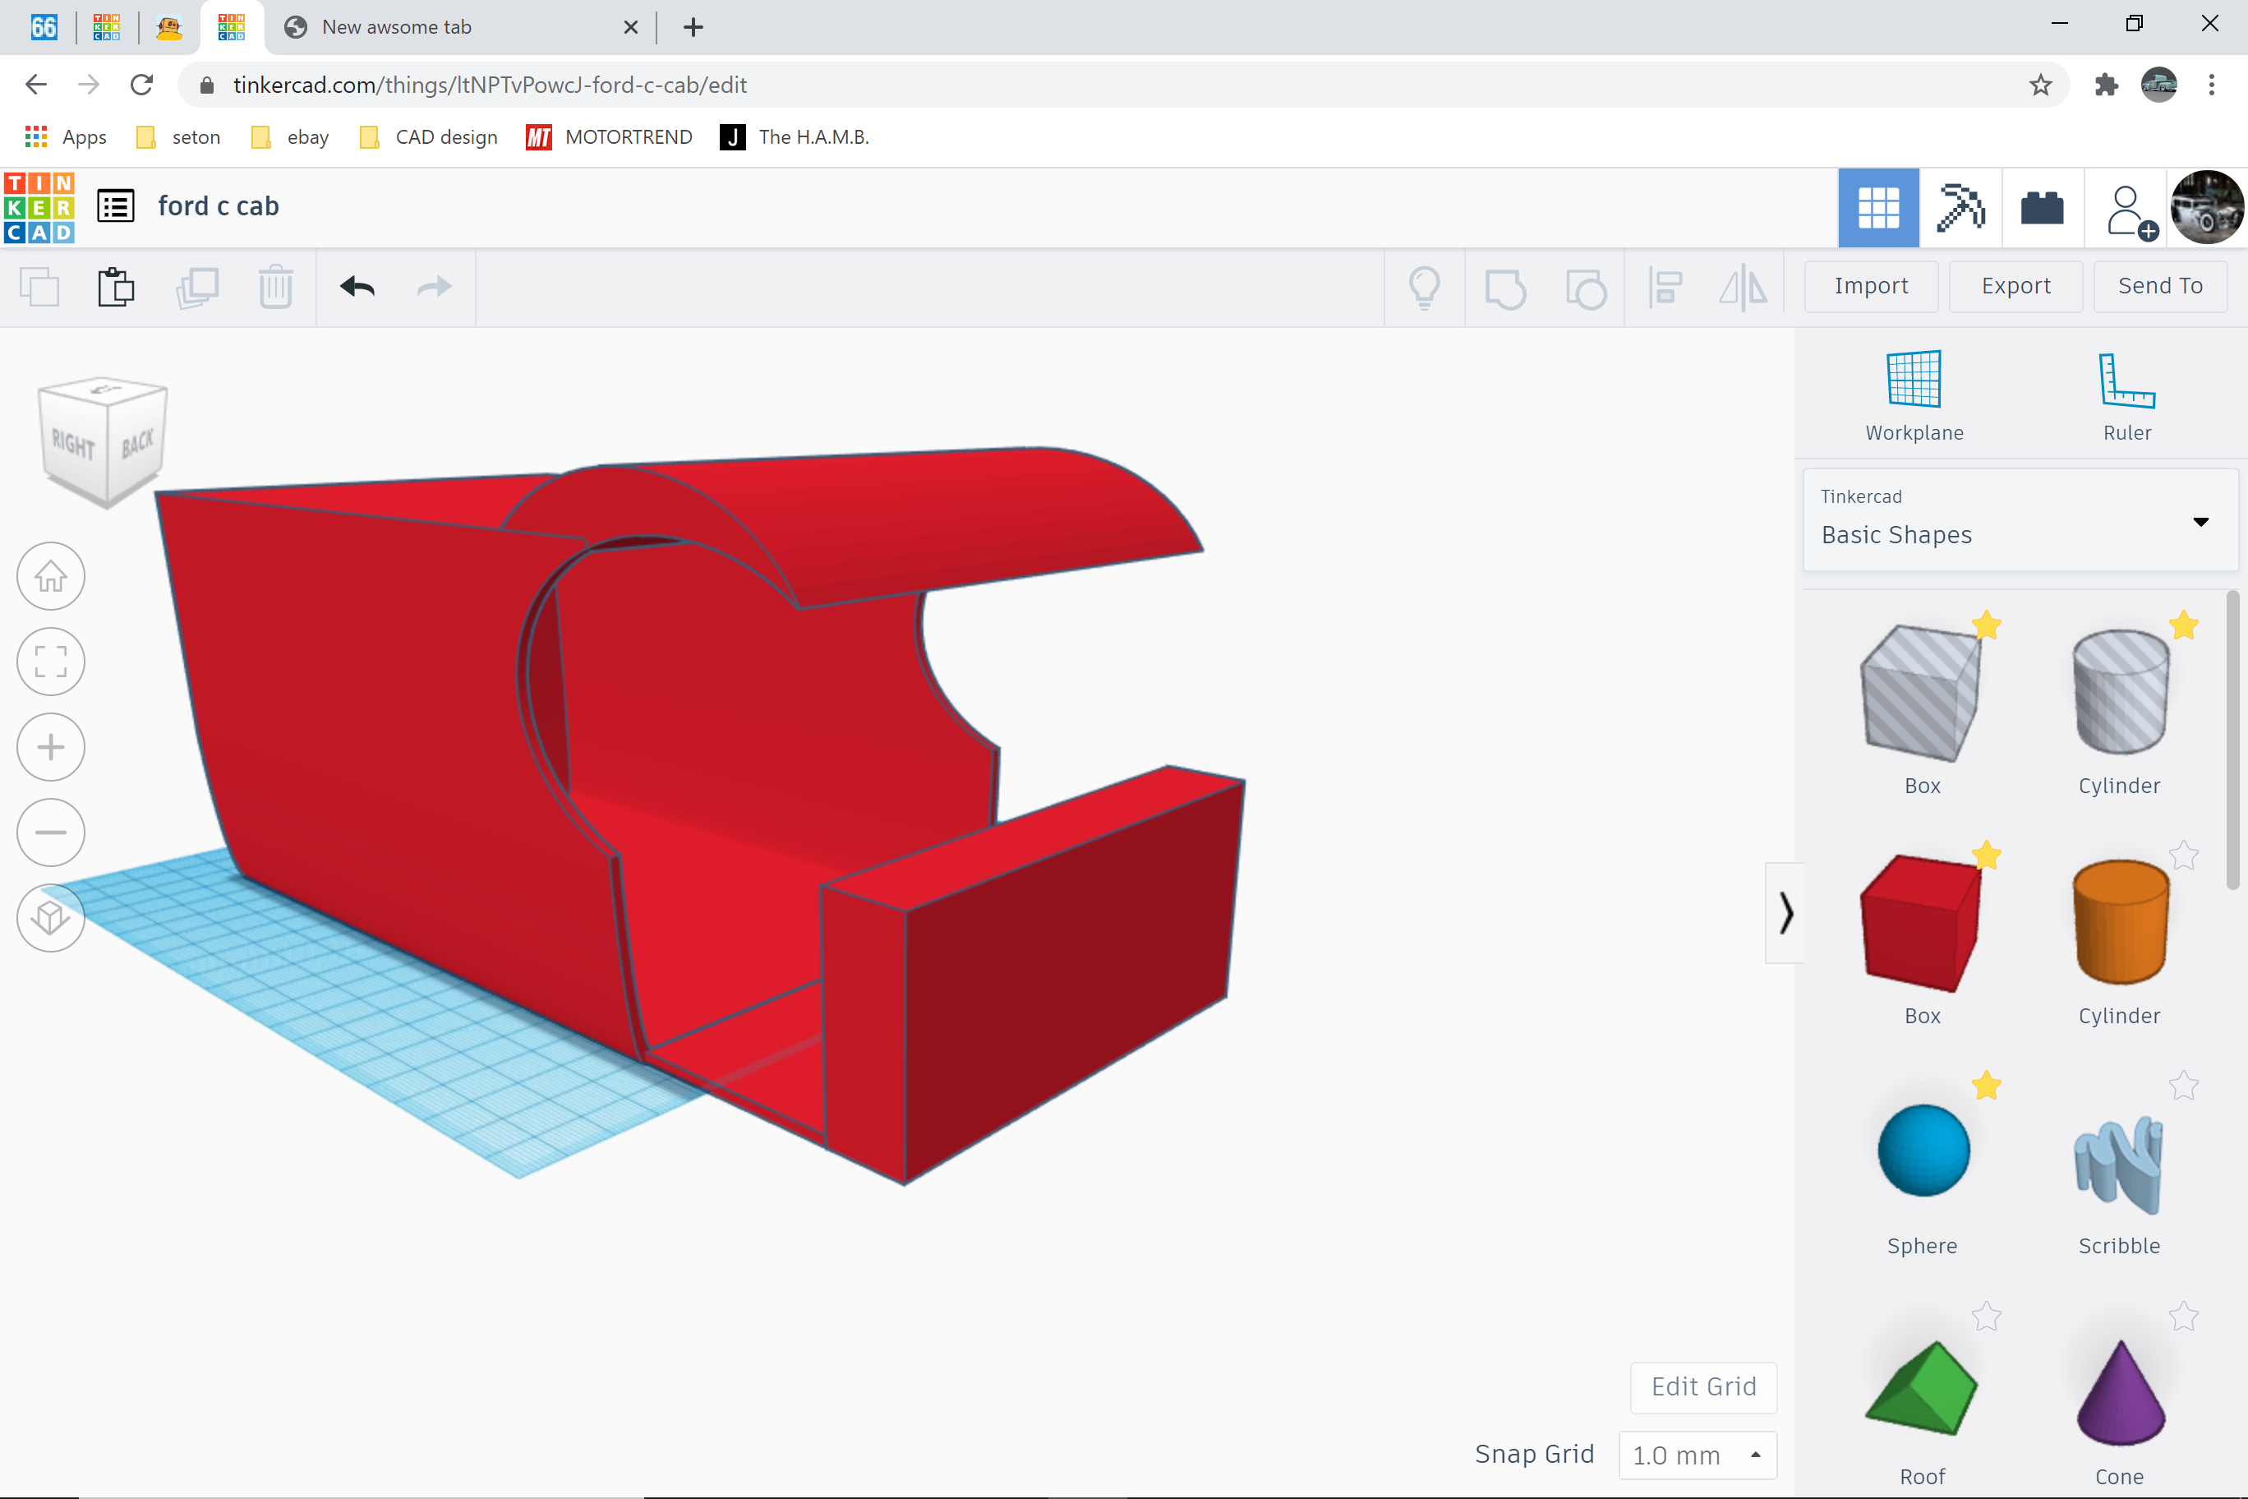Click Fit all in view button

click(51, 662)
